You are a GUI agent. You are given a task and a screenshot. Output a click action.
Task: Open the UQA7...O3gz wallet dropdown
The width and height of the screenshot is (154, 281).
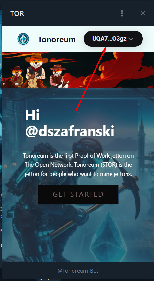113,39
